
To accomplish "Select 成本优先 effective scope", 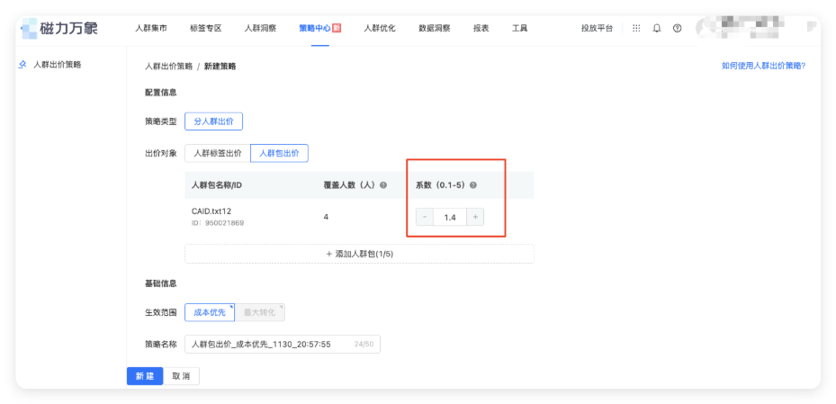I will click(210, 312).
